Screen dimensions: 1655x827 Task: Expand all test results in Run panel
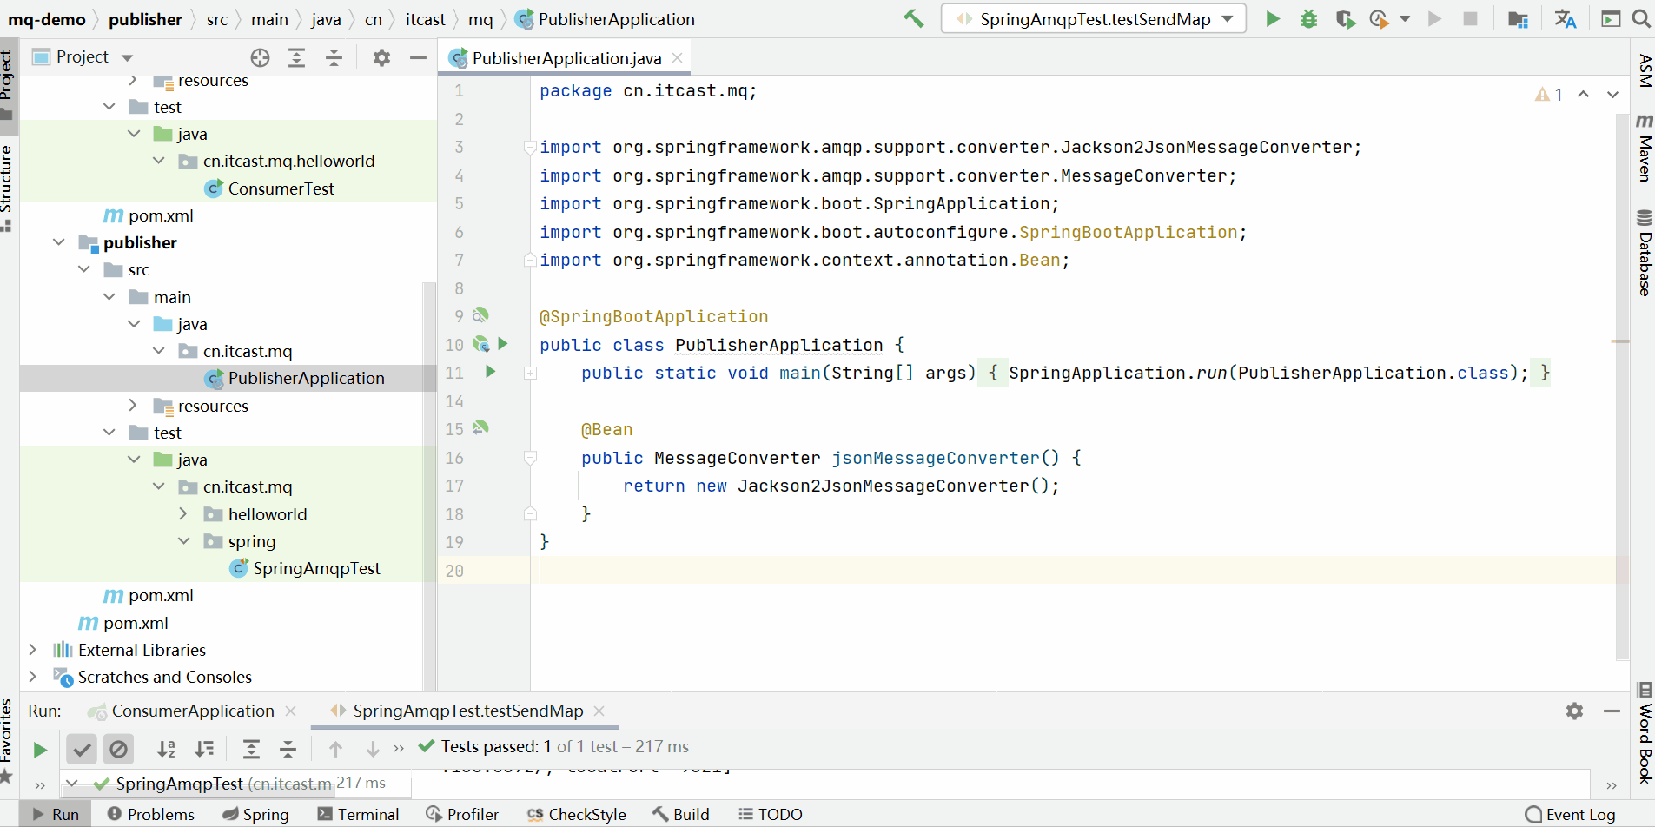tap(251, 749)
